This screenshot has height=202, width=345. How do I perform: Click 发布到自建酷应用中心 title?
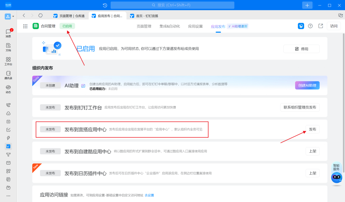[x=88, y=151]
